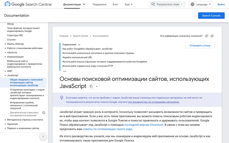
Task: Click the globe icon in Language selector
Action: [192, 4]
